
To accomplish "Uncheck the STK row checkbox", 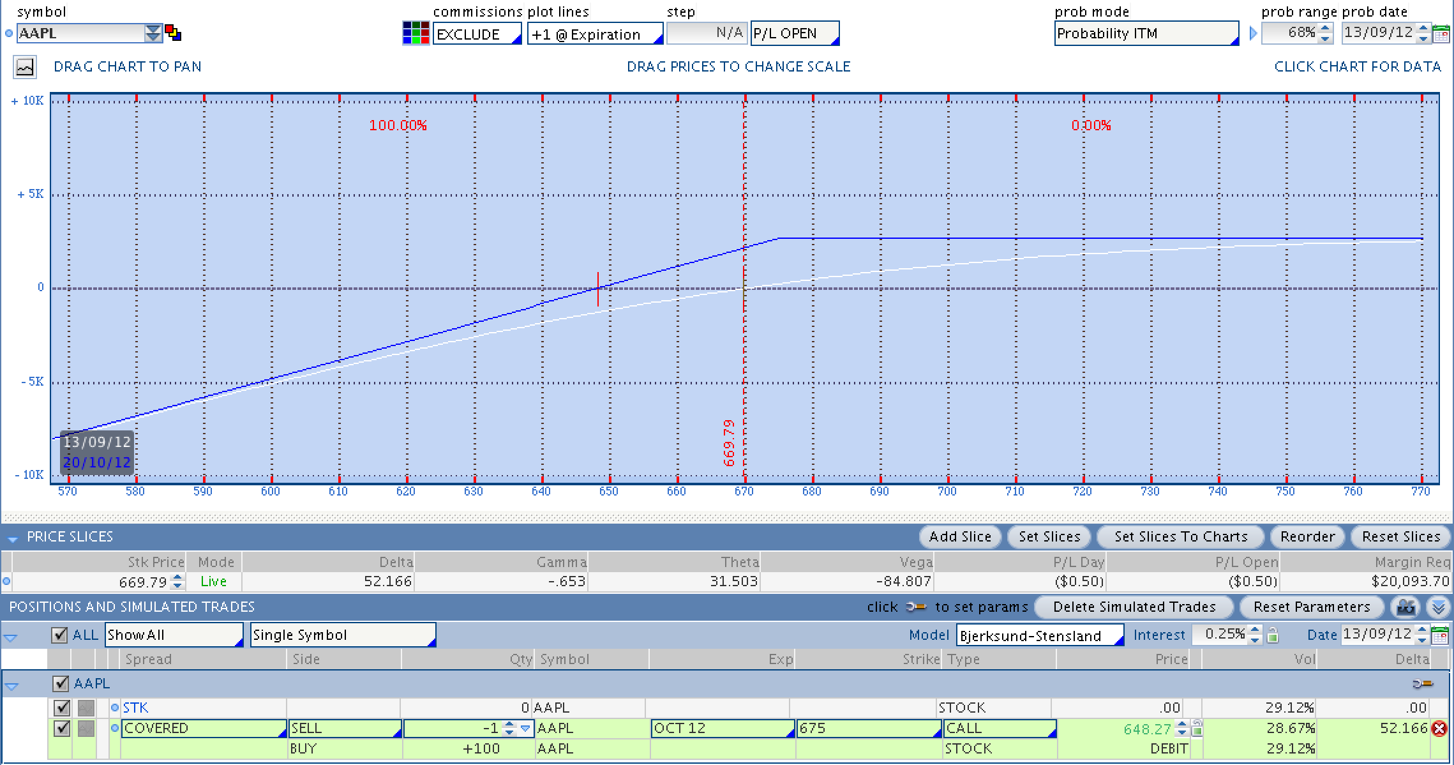I will pyautogui.click(x=61, y=708).
